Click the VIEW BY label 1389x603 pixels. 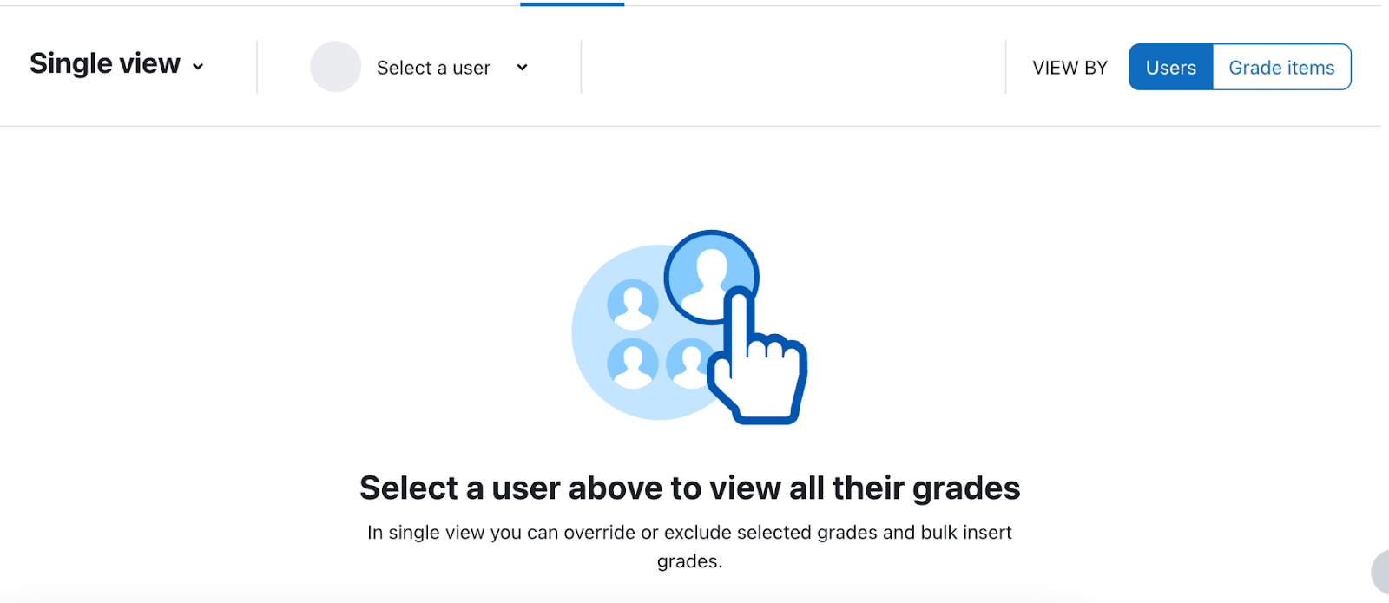click(1070, 68)
